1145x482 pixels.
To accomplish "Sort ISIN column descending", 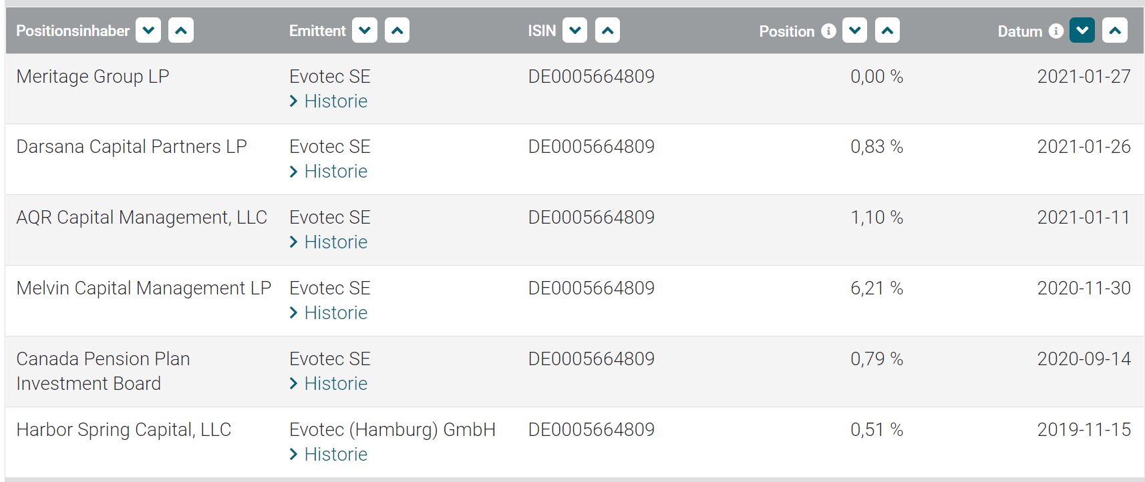I will click(x=575, y=31).
